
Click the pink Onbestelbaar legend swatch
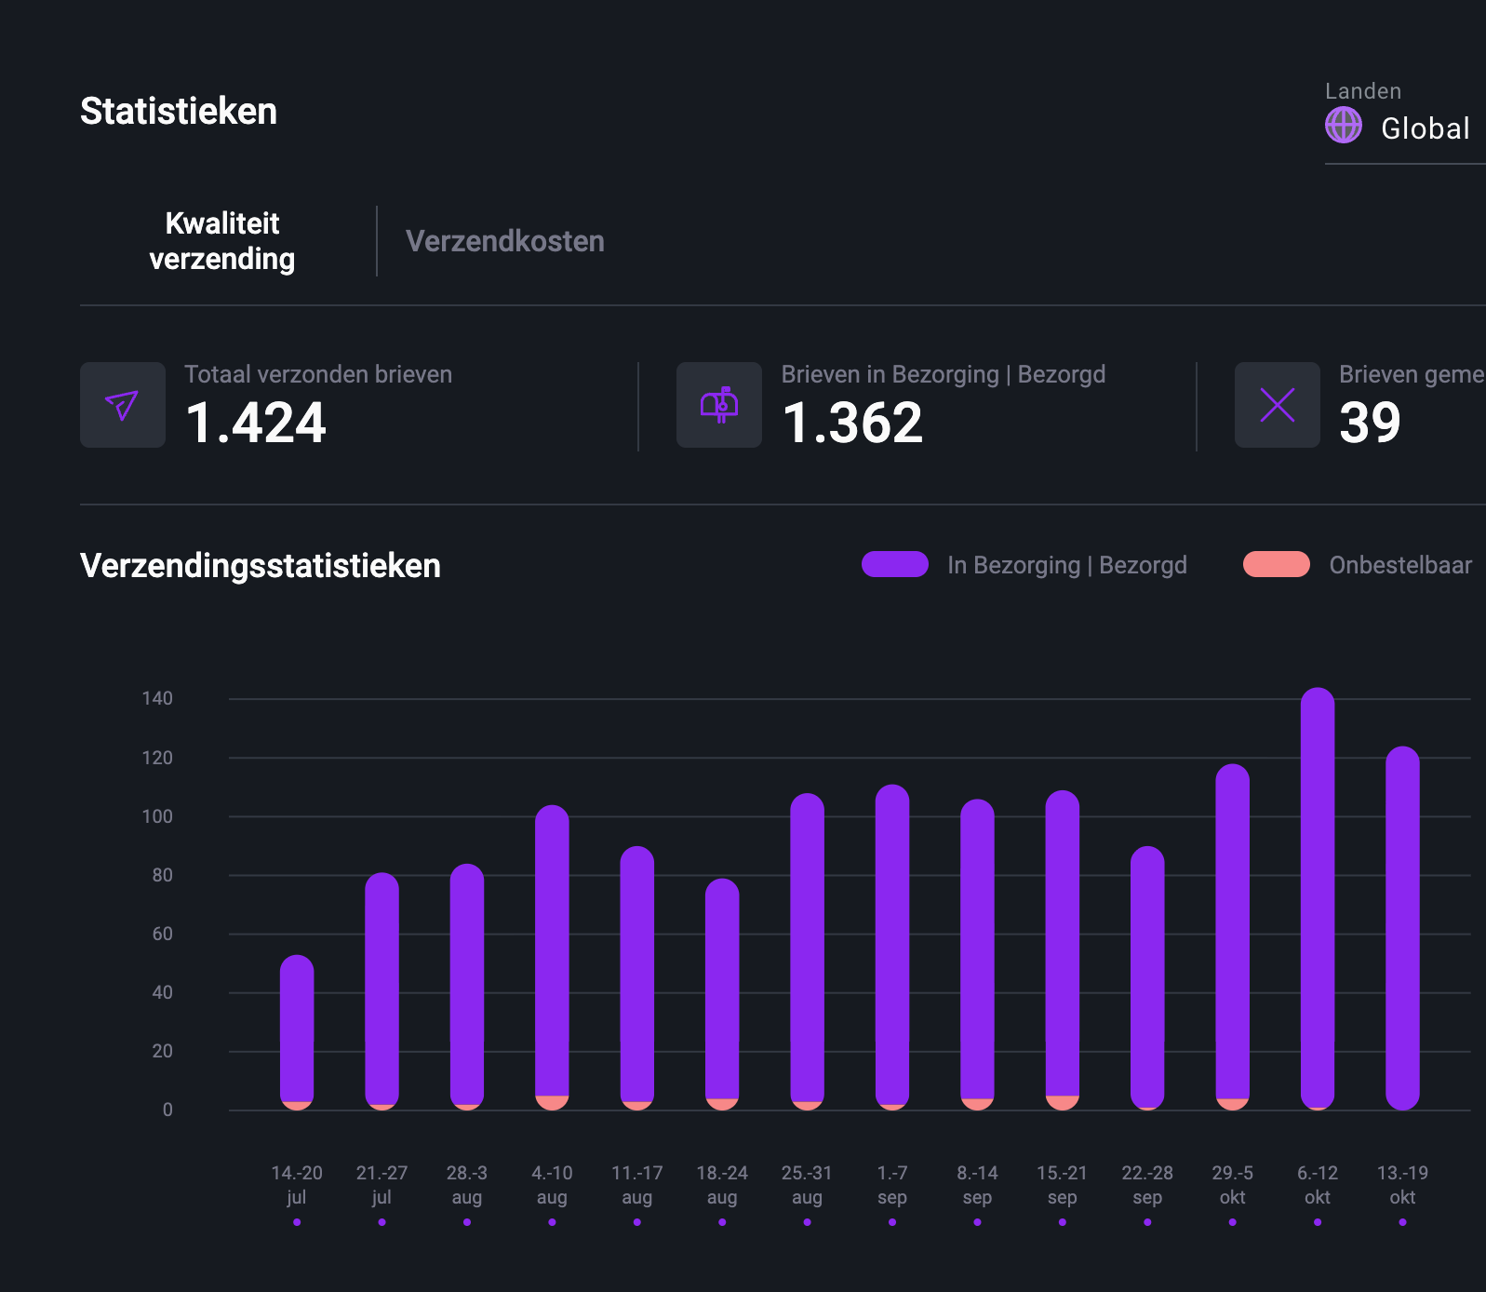1276,564
